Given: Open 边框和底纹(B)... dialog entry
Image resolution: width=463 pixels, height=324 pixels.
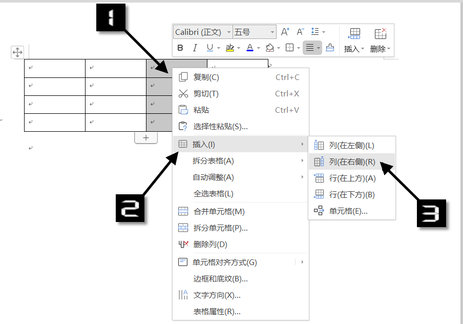Looking at the screenshot, I should 240,279.
